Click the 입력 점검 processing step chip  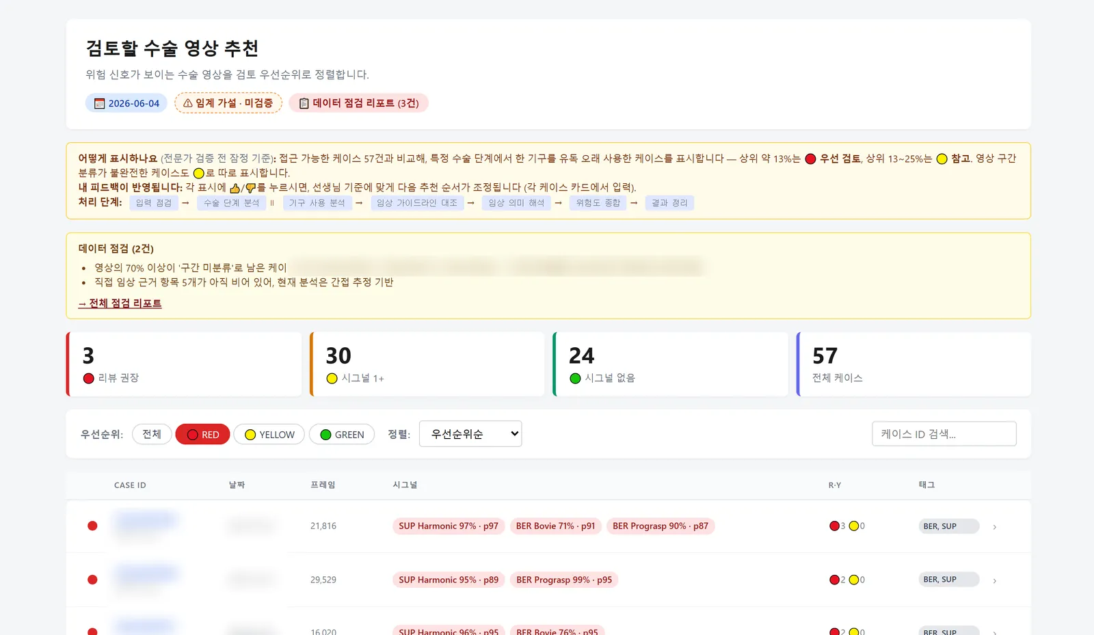[154, 203]
